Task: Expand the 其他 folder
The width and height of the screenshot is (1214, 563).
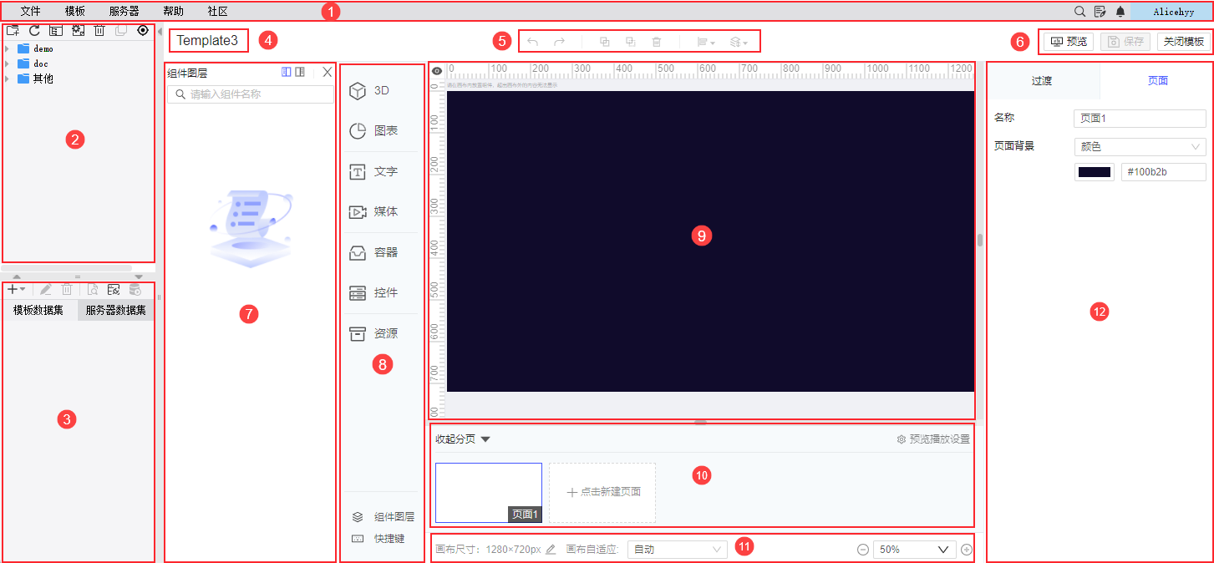Action: pyautogui.click(x=8, y=79)
